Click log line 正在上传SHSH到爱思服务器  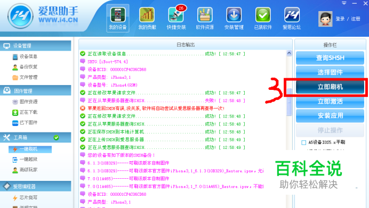pyautogui.click(x=166, y=140)
